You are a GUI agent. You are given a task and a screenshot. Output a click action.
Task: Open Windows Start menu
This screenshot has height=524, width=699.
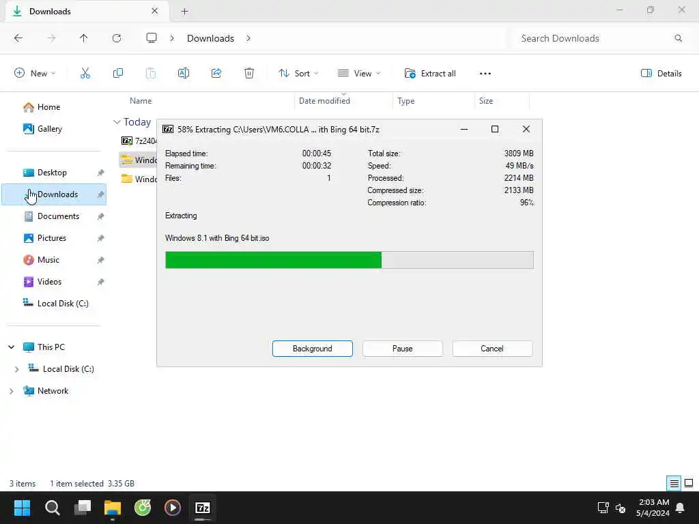[x=23, y=508]
